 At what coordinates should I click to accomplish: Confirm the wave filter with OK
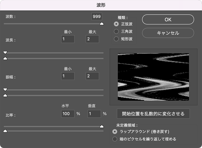click(x=168, y=19)
